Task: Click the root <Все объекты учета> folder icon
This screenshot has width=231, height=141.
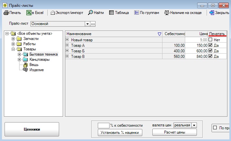Action: [13, 33]
